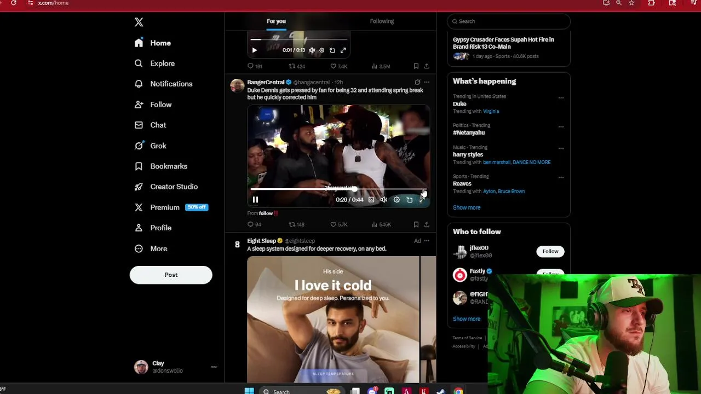Screen dimensions: 701x394
Task: Click the Bookmarks sidebar icon
Action: pos(139,166)
